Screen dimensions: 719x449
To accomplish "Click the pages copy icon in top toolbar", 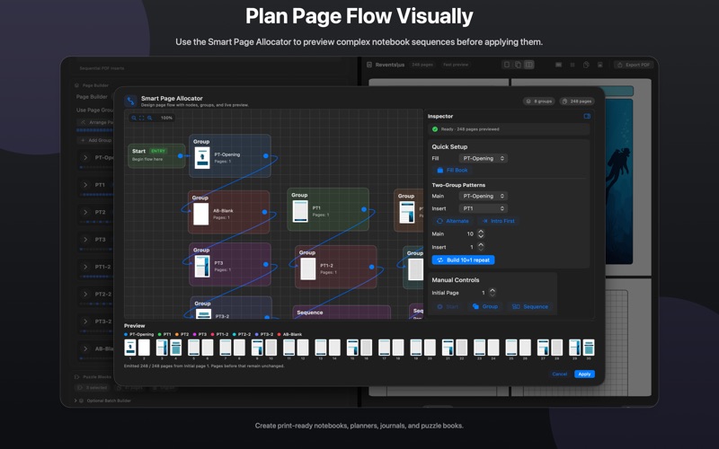I will (586, 65).
